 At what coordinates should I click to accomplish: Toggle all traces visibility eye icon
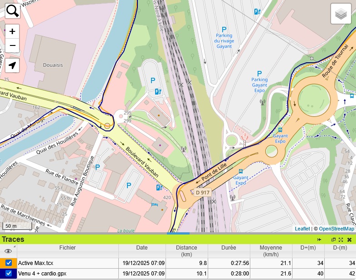click(x=8, y=251)
